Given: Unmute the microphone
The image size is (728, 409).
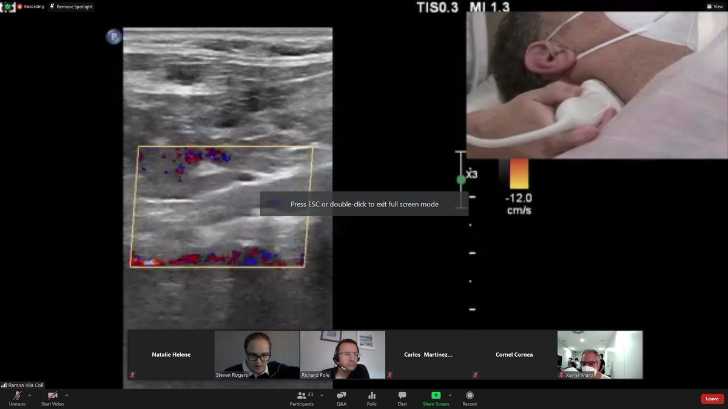Looking at the screenshot, I should coord(17,398).
